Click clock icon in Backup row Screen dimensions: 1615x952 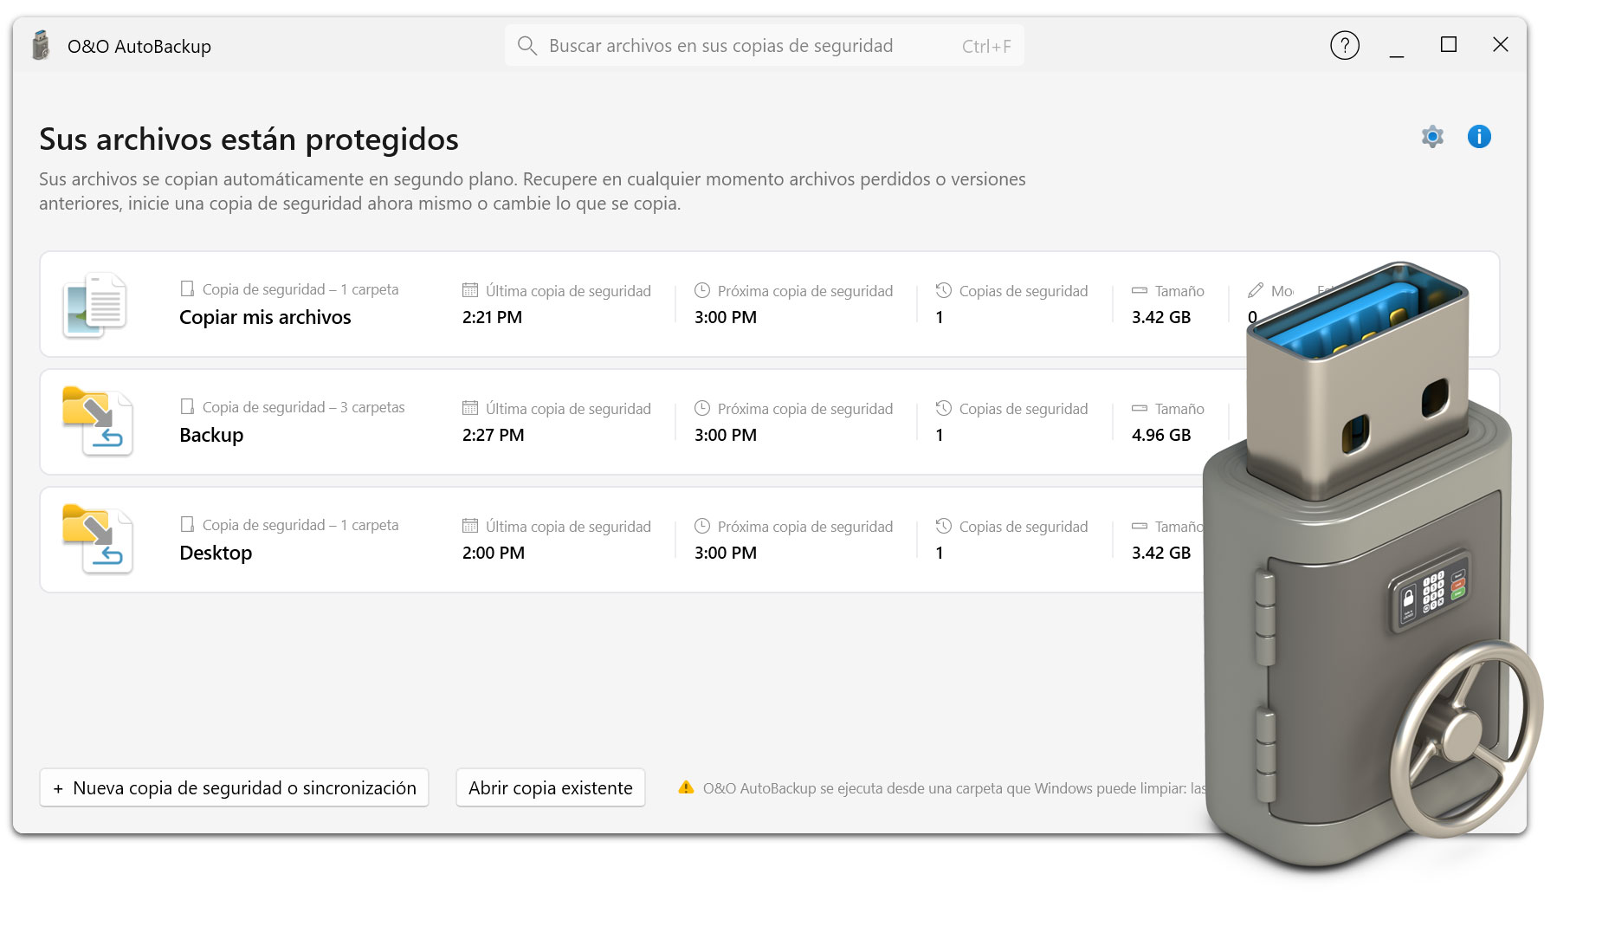(x=702, y=408)
